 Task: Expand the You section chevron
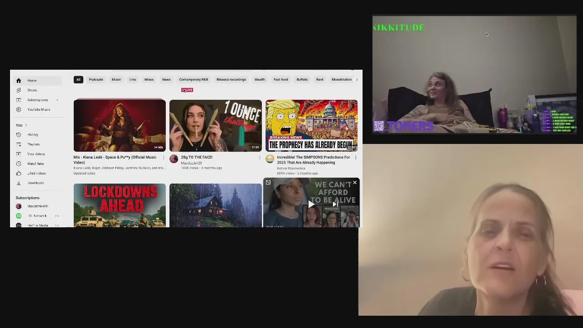pyautogui.click(x=26, y=125)
